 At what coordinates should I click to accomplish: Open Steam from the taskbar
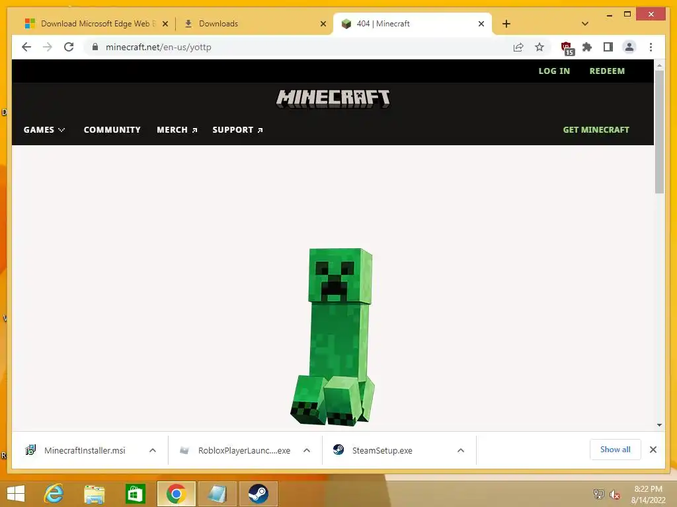(259, 494)
